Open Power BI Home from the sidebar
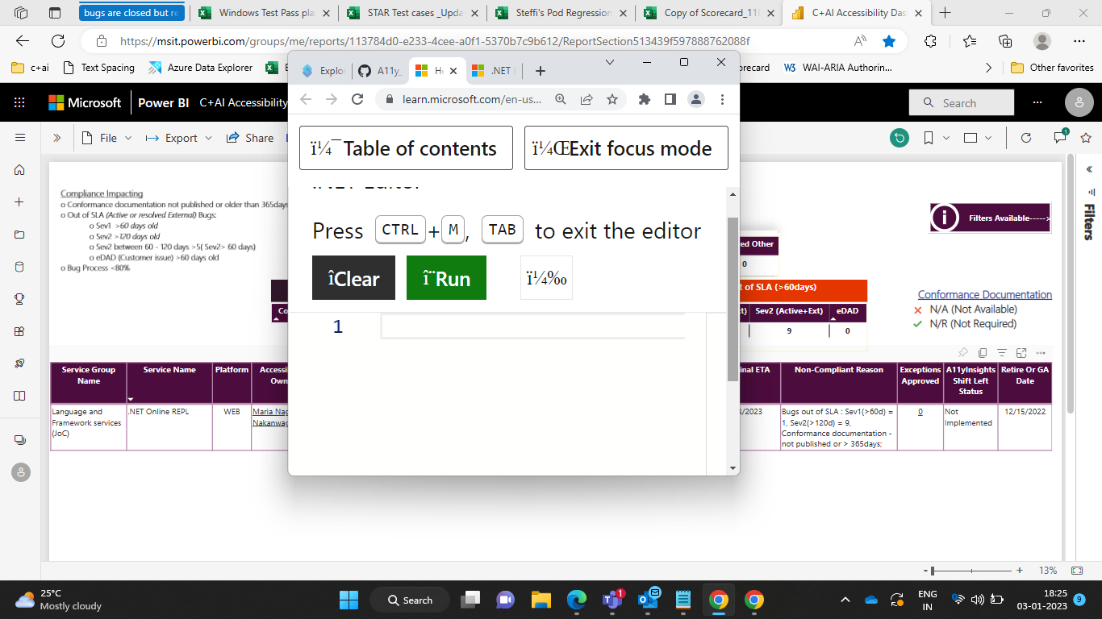The height and width of the screenshot is (619, 1102). pyautogui.click(x=19, y=169)
